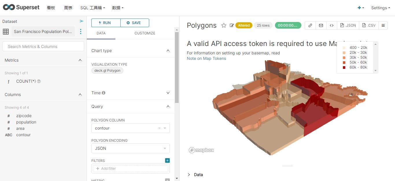Open dataset options three-dot menu
The width and height of the screenshot is (395, 181).
81,32
